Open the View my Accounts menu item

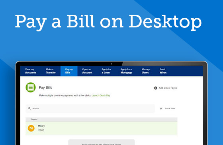pyautogui.click(x=31, y=71)
